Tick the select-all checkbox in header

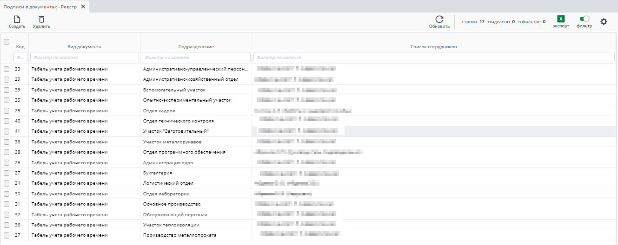point(7,42)
